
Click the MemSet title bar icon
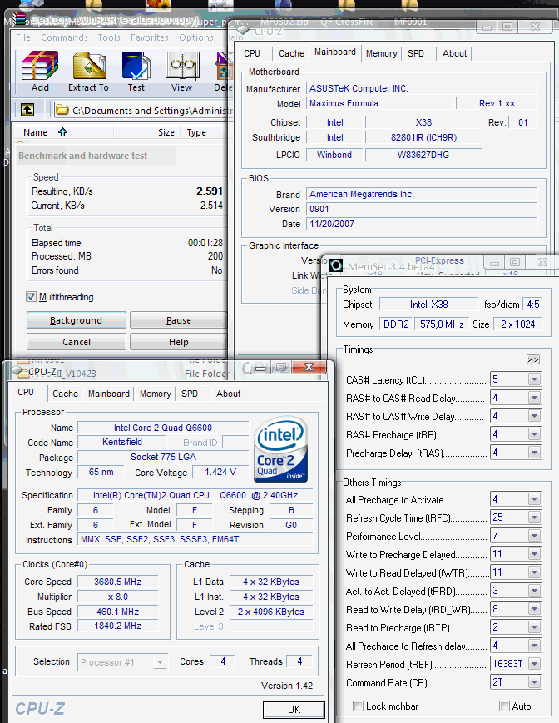(x=336, y=265)
